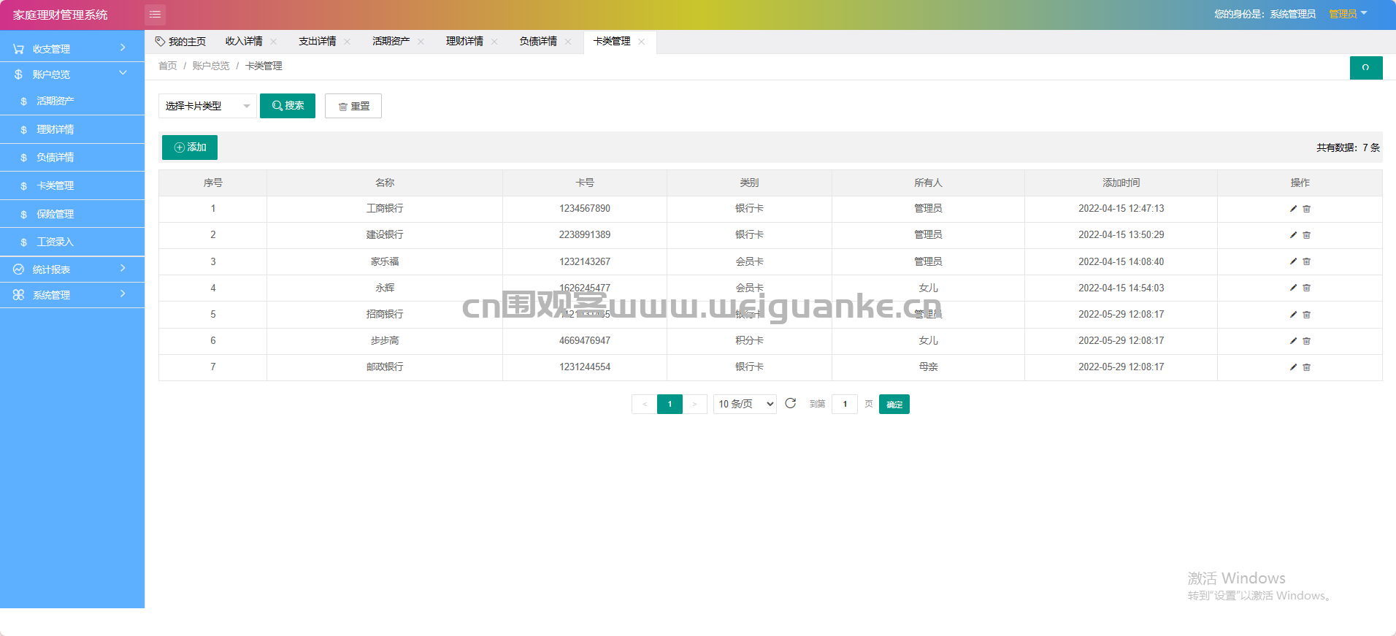1396x636 pixels.
Task: Delete the 招商银行 row trash icon
Action: coord(1307,315)
